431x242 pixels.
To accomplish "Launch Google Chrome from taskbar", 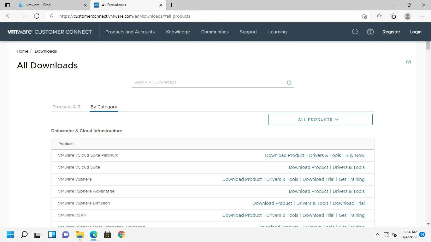I will coord(121,234).
